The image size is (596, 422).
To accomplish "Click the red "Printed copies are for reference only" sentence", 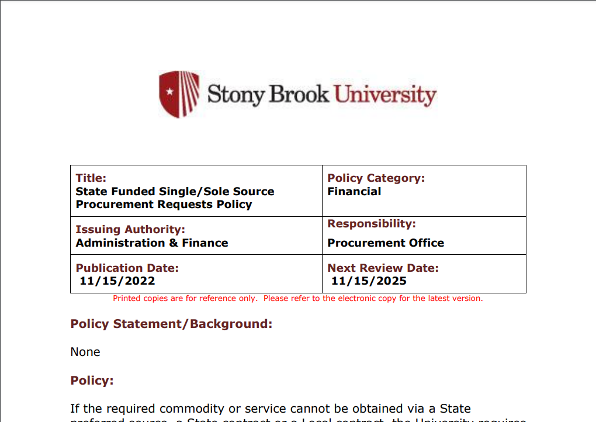I will point(185,299).
